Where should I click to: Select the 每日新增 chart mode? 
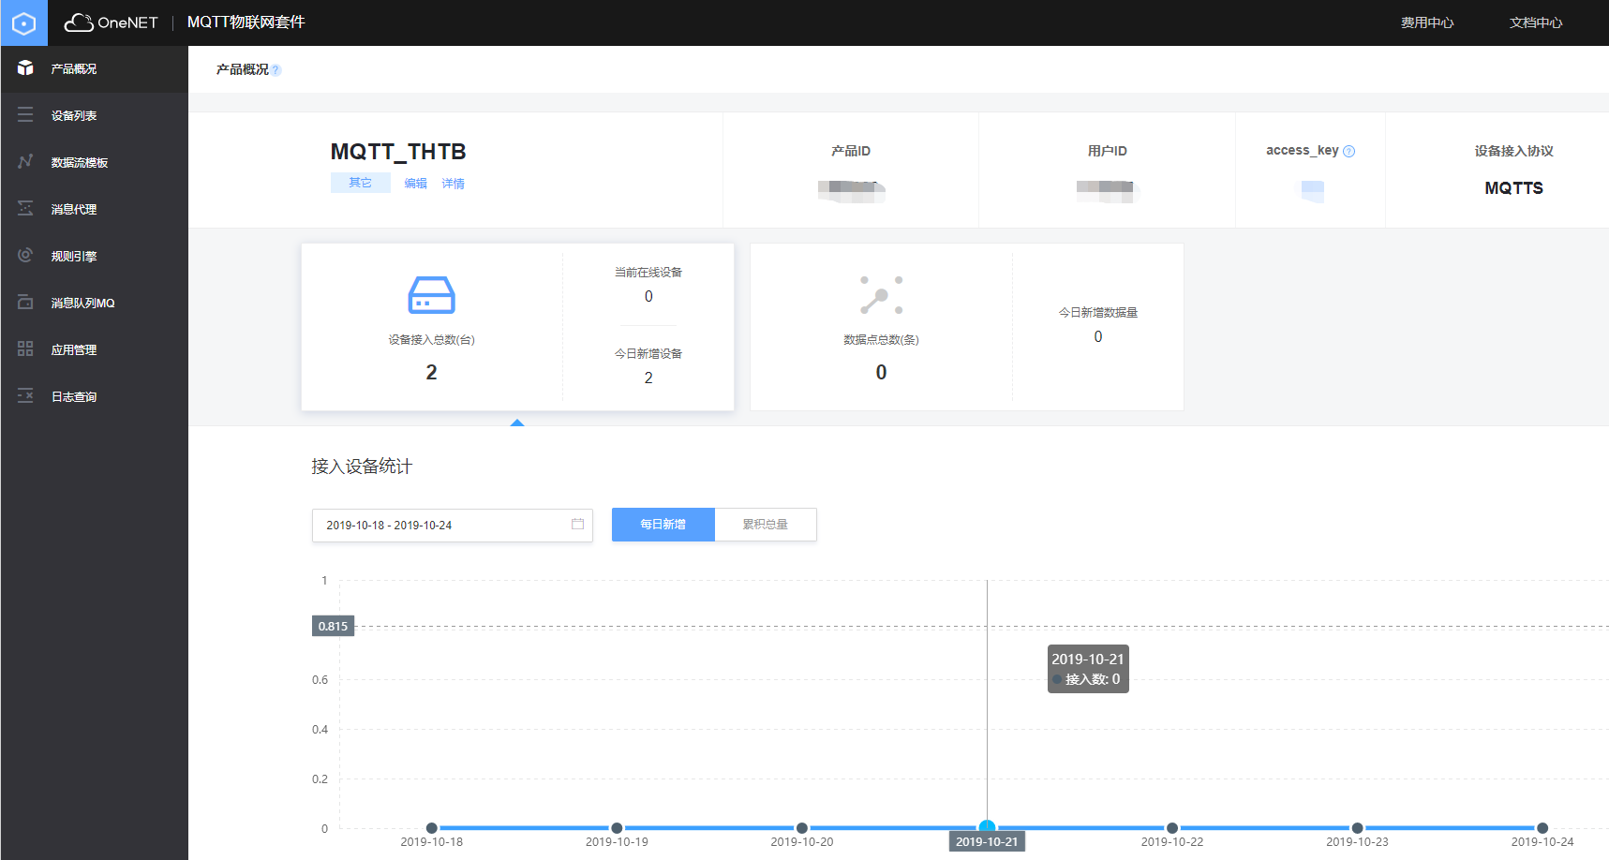663,525
